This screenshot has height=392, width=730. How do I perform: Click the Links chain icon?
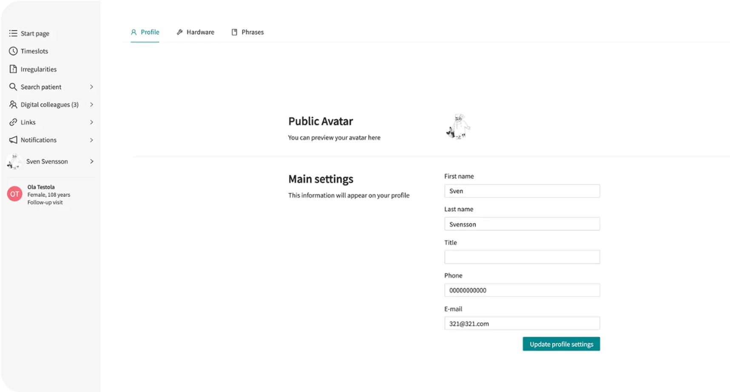13,122
